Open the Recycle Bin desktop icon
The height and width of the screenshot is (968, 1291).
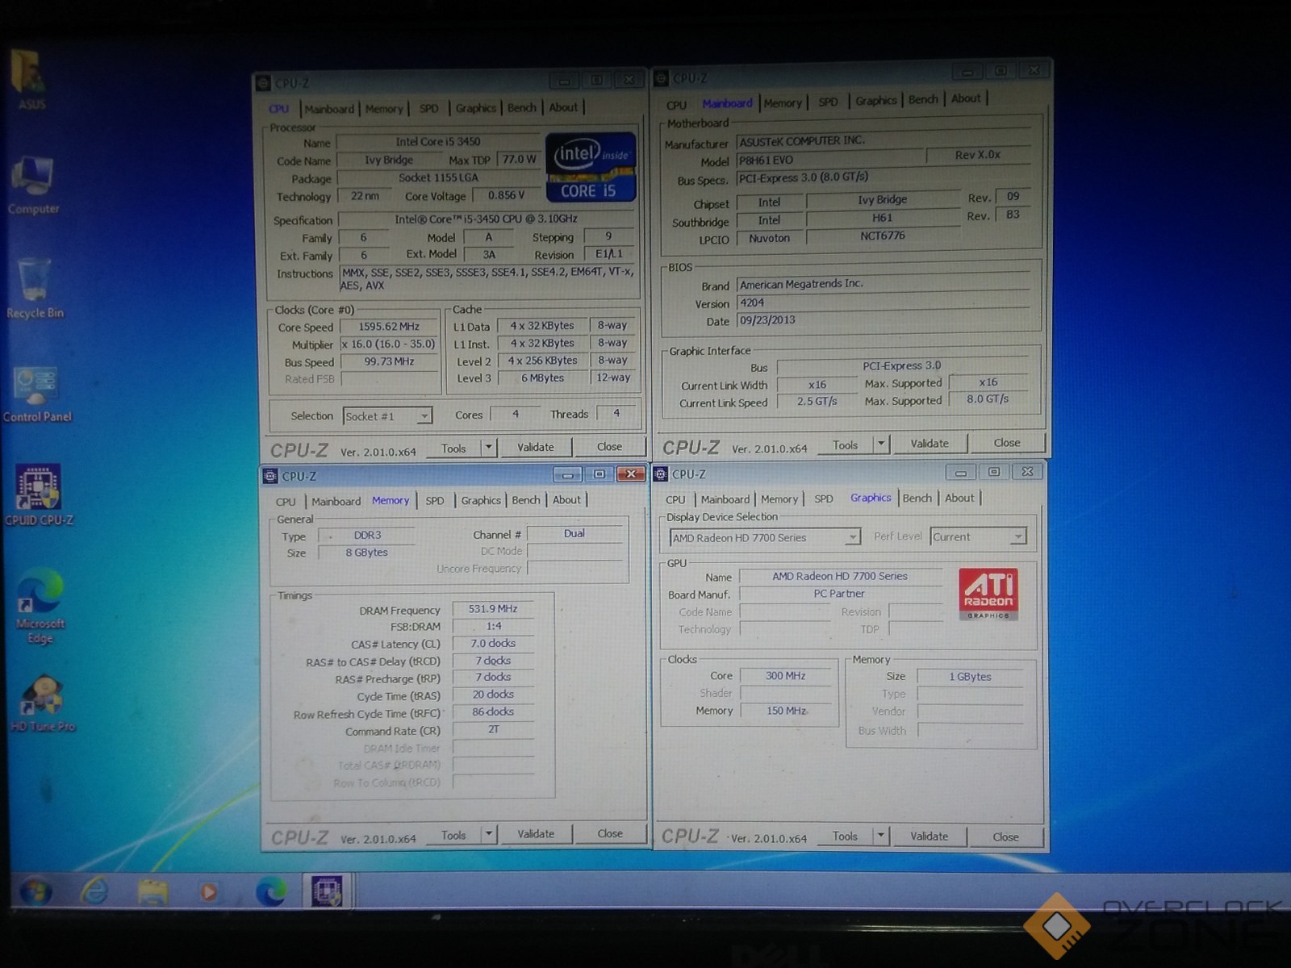pos(35,288)
